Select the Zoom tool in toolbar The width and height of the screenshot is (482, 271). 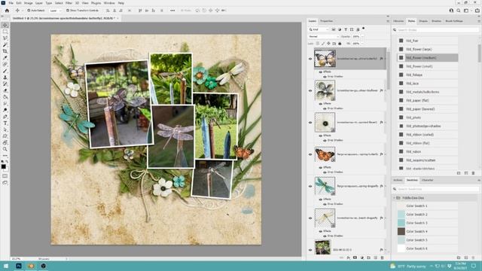click(x=5, y=149)
